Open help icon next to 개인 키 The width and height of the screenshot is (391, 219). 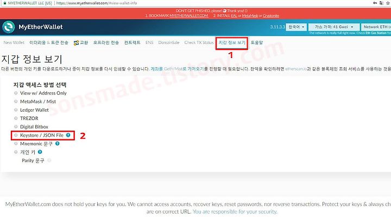pos(40,152)
